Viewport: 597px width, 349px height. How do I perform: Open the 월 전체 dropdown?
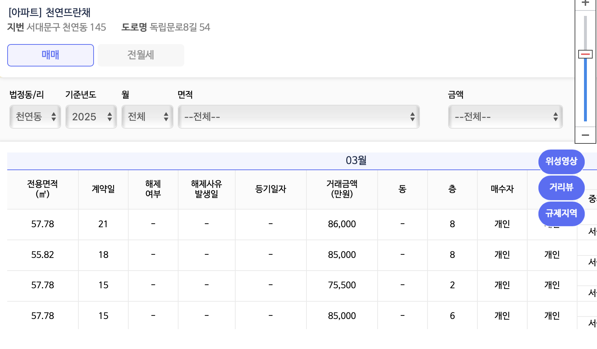pyautogui.click(x=147, y=117)
